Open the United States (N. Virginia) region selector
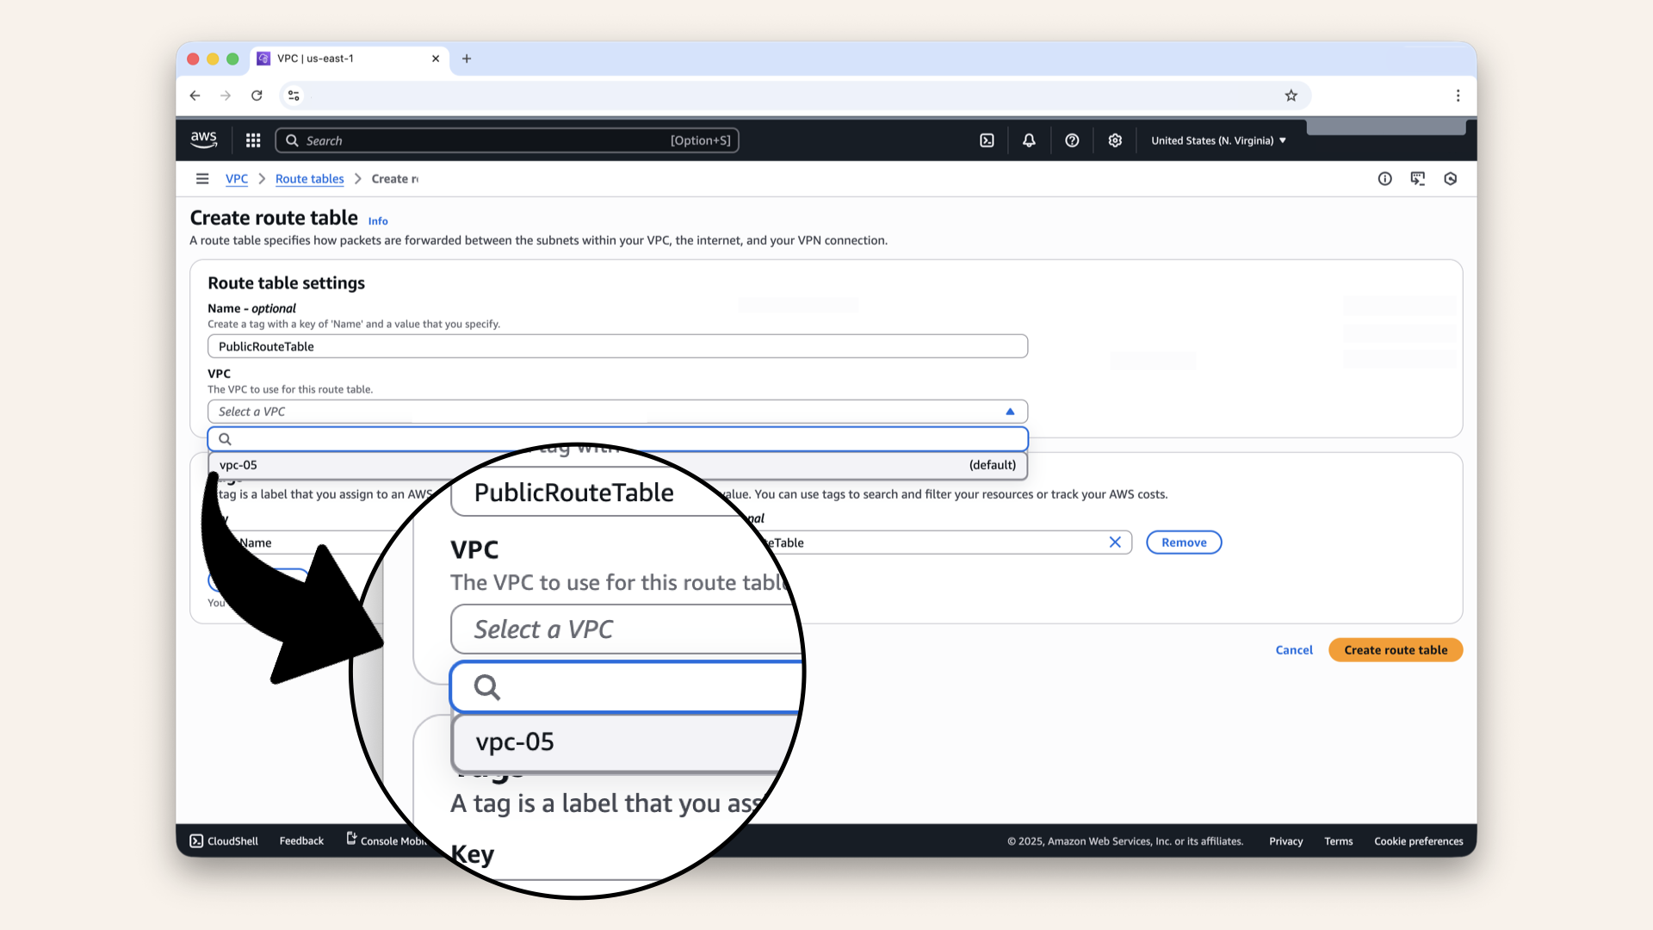1653x930 pixels. tap(1217, 139)
